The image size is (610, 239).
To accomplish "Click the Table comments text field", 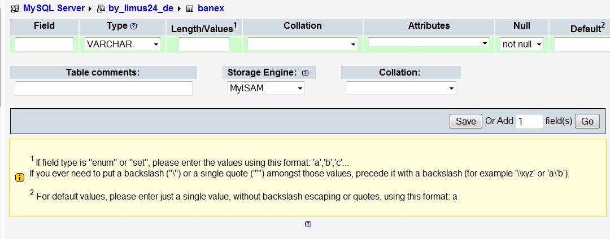I will point(103,88).
